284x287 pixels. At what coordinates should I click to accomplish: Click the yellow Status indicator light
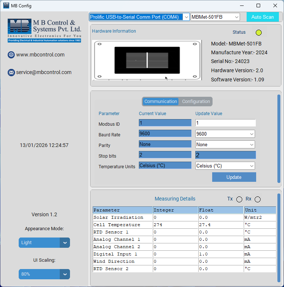(259, 33)
